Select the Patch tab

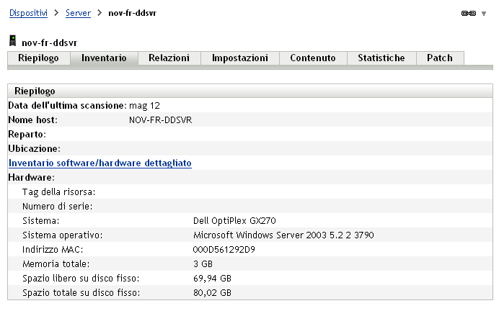(x=440, y=58)
